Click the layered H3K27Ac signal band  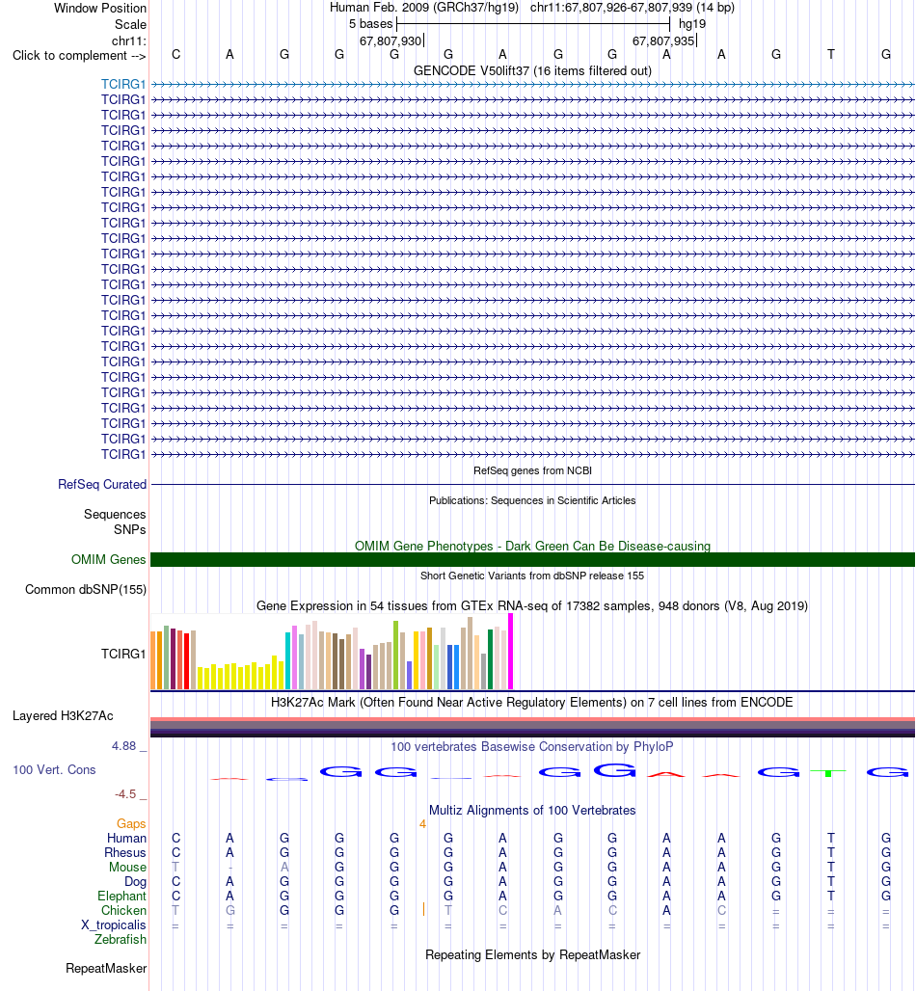[532, 728]
